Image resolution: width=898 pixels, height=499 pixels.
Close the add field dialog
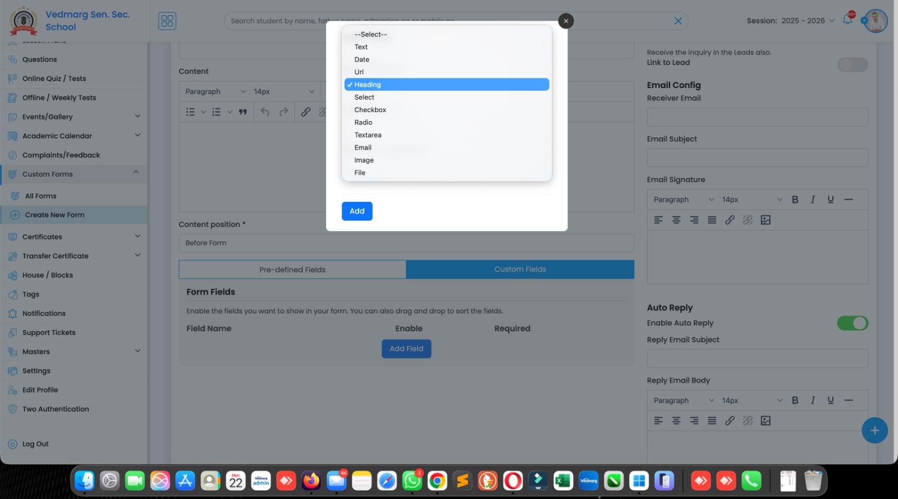tap(566, 21)
